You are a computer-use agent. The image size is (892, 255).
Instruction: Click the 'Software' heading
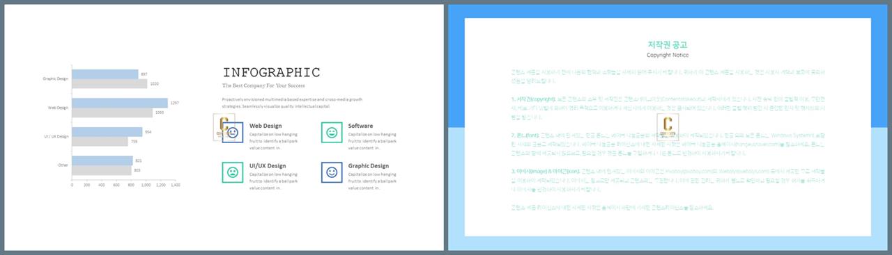360,126
